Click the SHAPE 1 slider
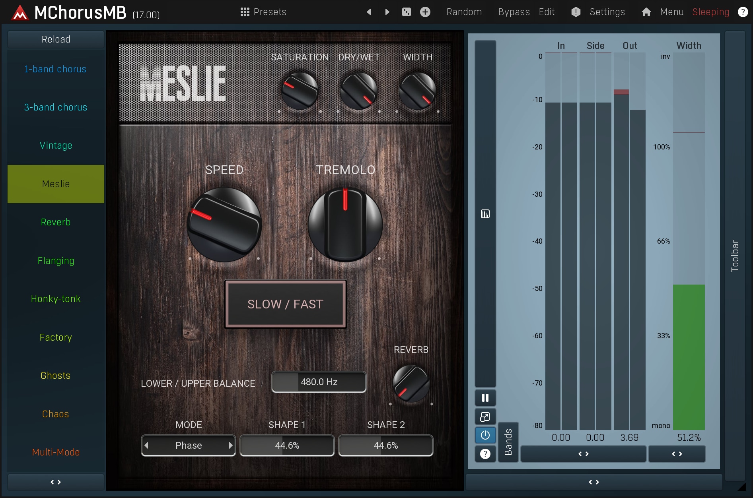 [x=287, y=446]
